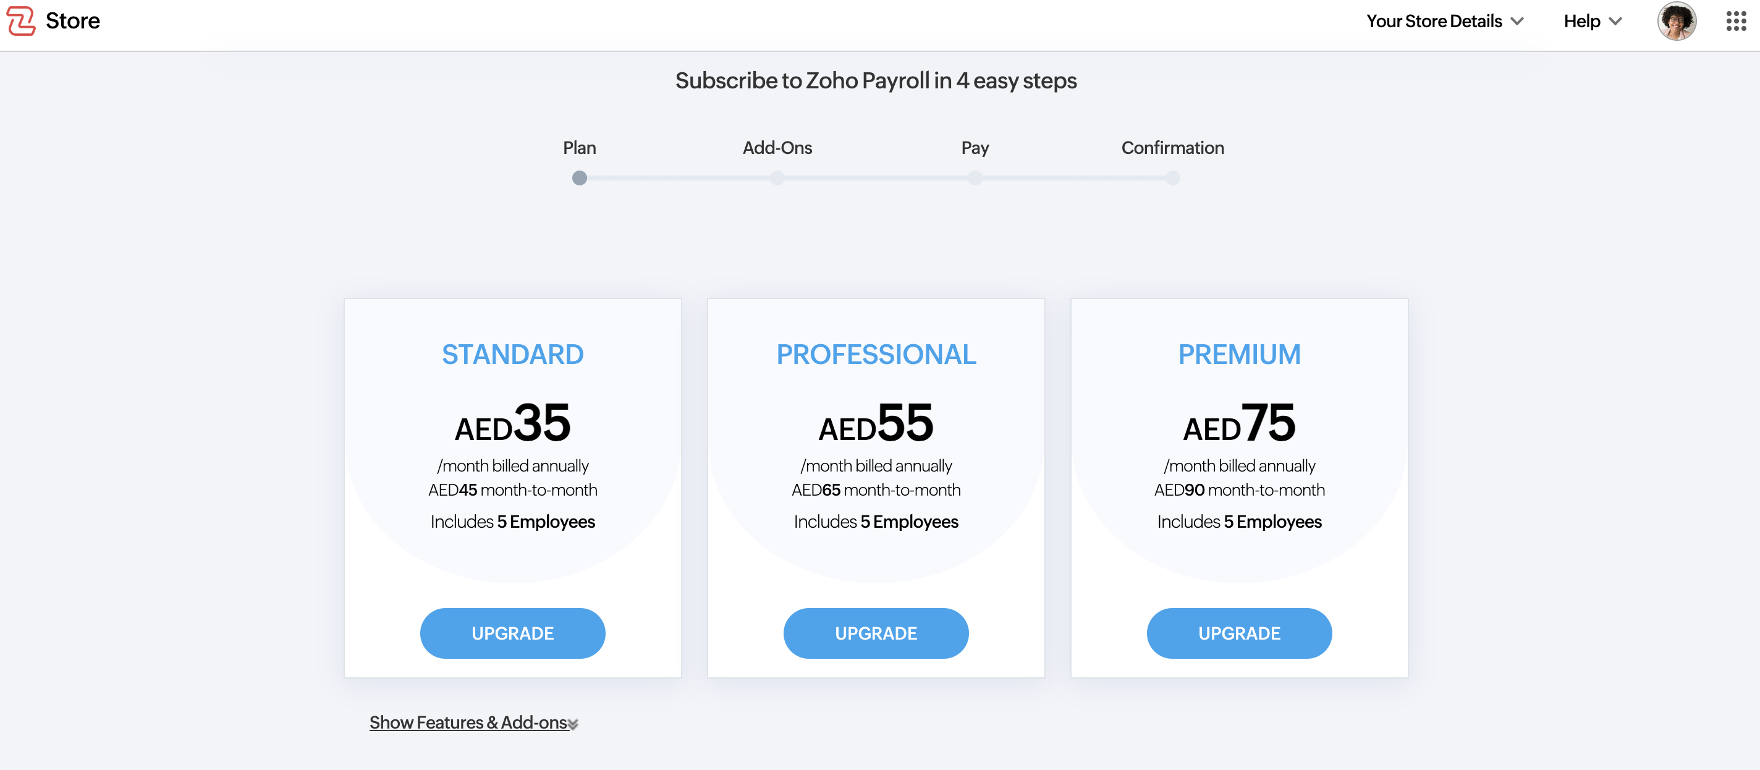Open the apps grid launcher
This screenshot has height=770, width=1760.
(x=1735, y=21)
